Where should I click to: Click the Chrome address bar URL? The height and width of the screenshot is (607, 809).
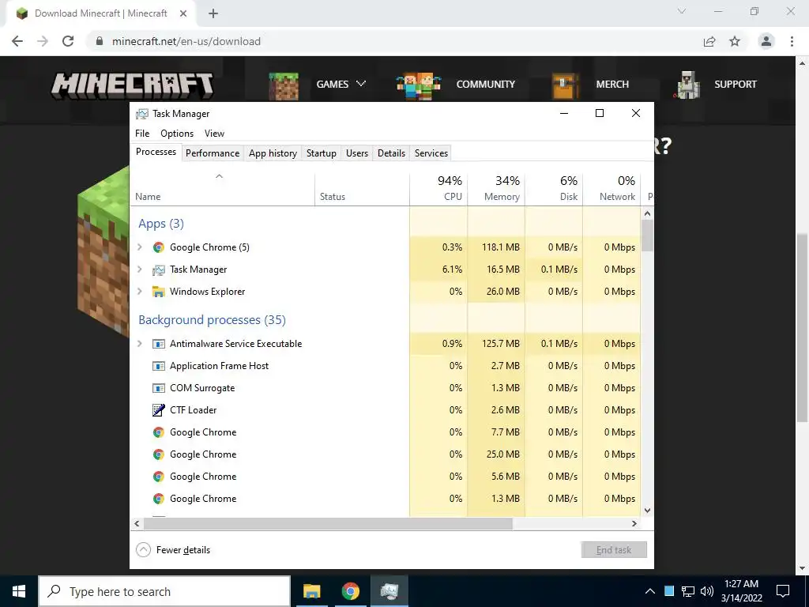pos(186,41)
